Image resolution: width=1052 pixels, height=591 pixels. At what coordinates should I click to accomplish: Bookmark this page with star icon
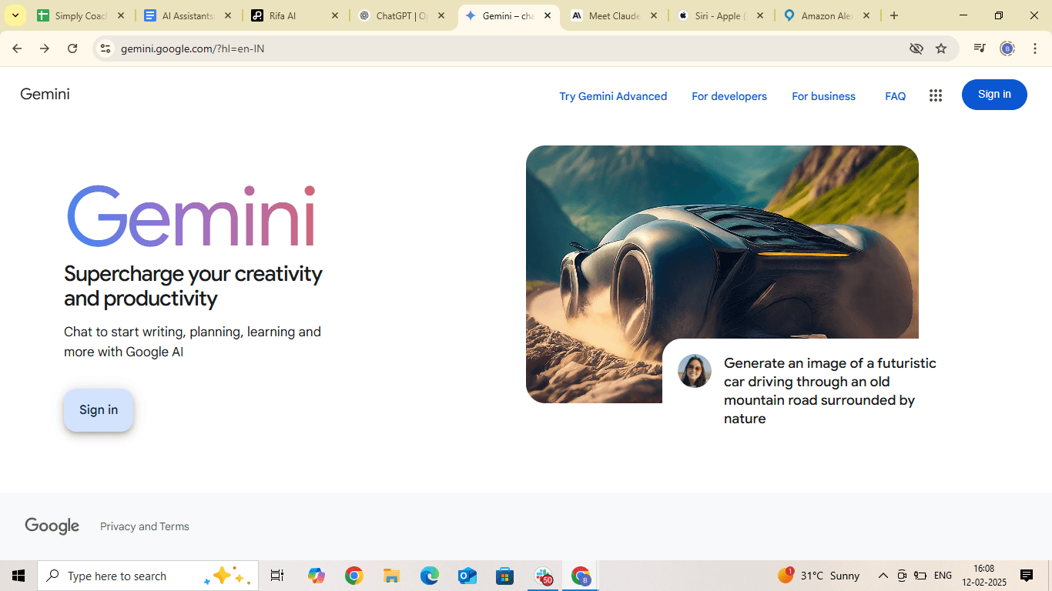941,48
